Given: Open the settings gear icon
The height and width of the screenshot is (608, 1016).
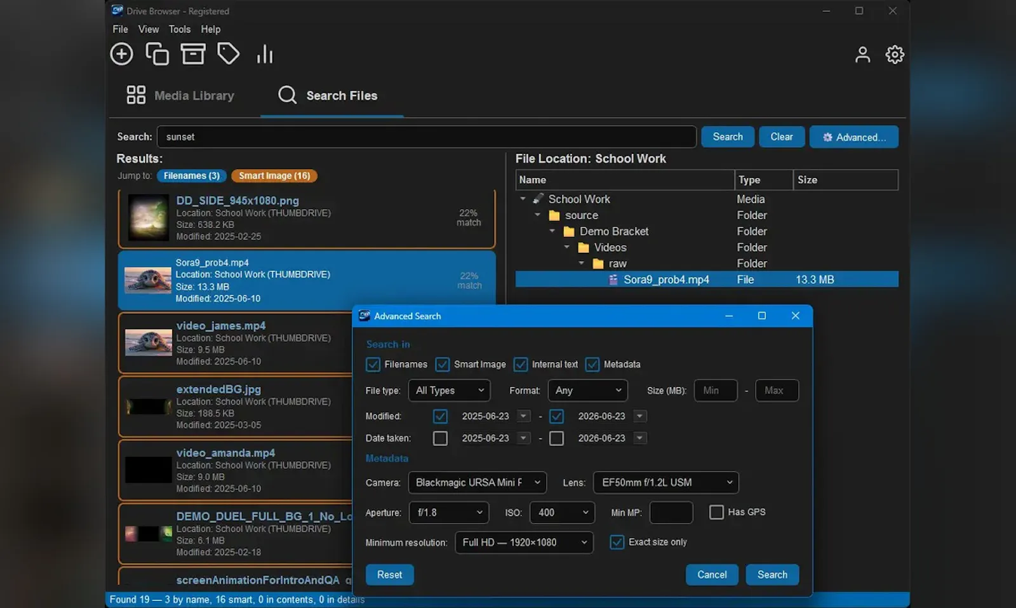Looking at the screenshot, I should pos(895,55).
